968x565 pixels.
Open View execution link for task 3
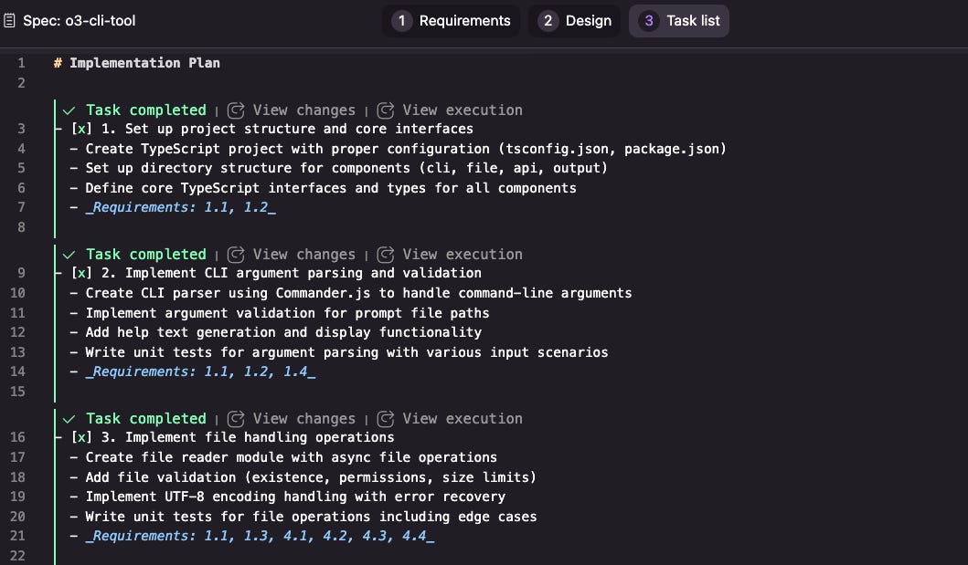pyautogui.click(x=463, y=419)
